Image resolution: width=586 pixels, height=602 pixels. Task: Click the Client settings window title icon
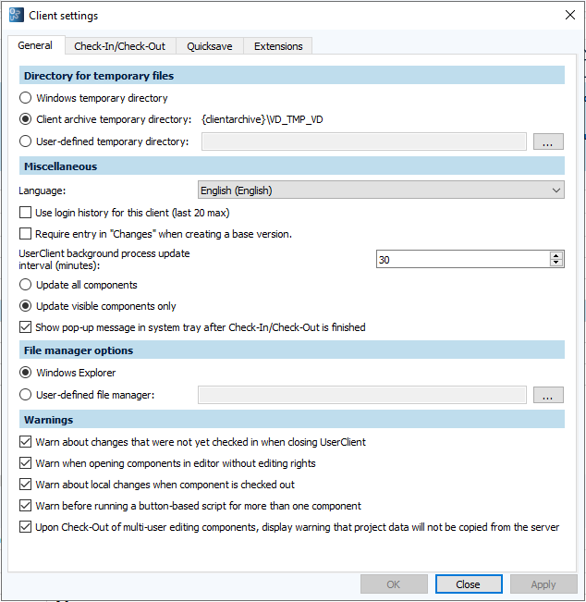pyautogui.click(x=16, y=16)
